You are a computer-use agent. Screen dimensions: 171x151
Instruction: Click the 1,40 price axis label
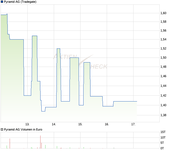click(163, 105)
